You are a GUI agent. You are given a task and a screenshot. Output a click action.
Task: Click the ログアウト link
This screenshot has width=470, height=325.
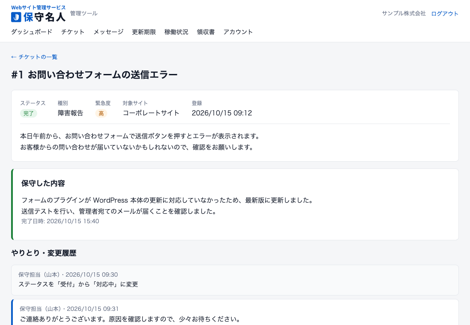pyautogui.click(x=445, y=14)
